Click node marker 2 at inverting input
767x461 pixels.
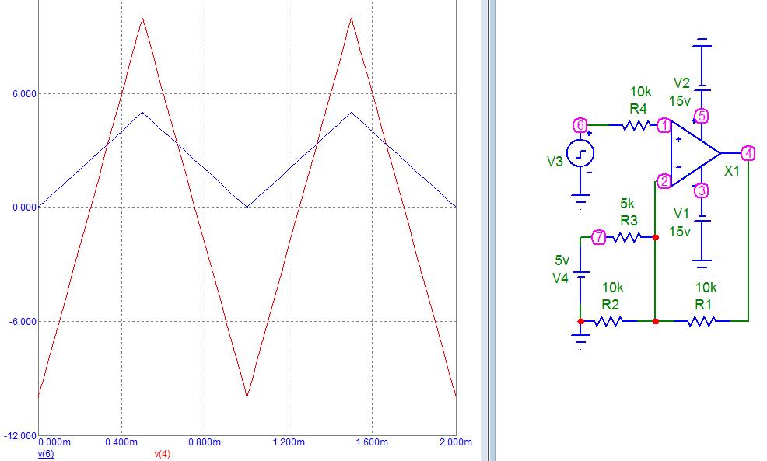point(664,181)
